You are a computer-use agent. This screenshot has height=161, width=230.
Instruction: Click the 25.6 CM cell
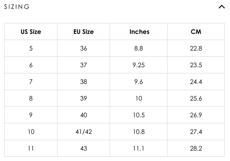(x=196, y=99)
